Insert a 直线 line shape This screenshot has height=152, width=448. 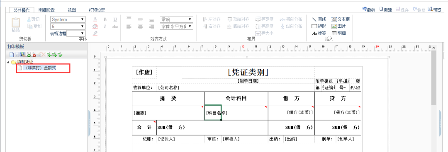tap(319, 19)
